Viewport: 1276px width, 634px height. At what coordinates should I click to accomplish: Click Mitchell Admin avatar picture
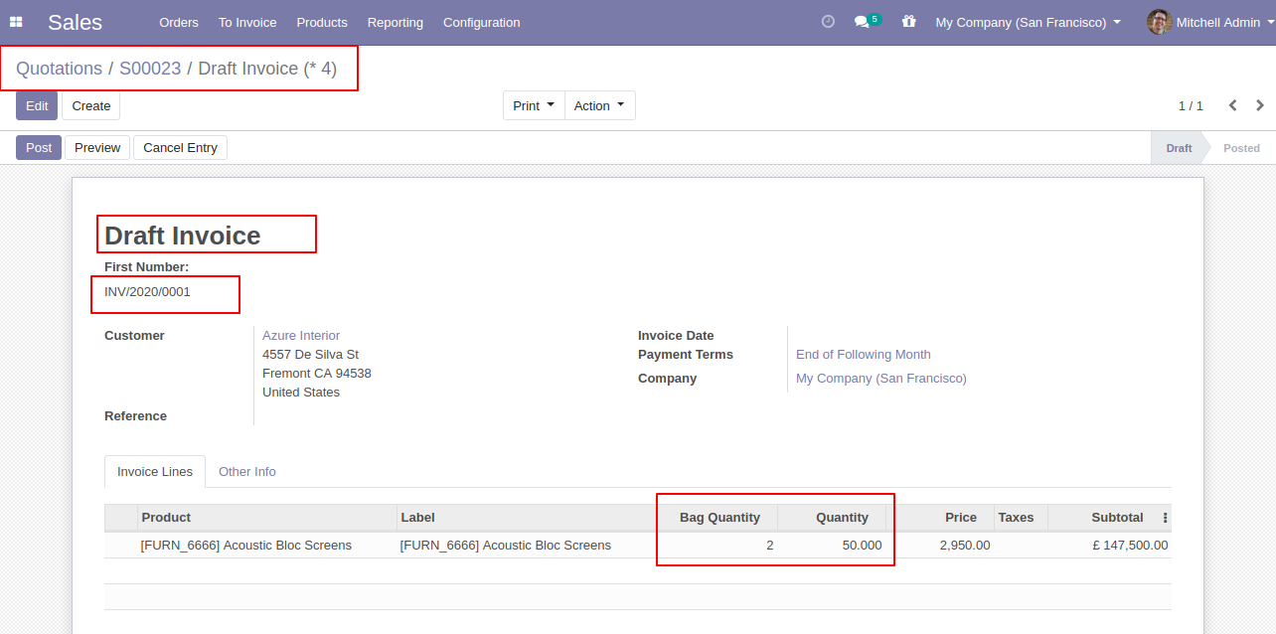click(x=1159, y=22)
